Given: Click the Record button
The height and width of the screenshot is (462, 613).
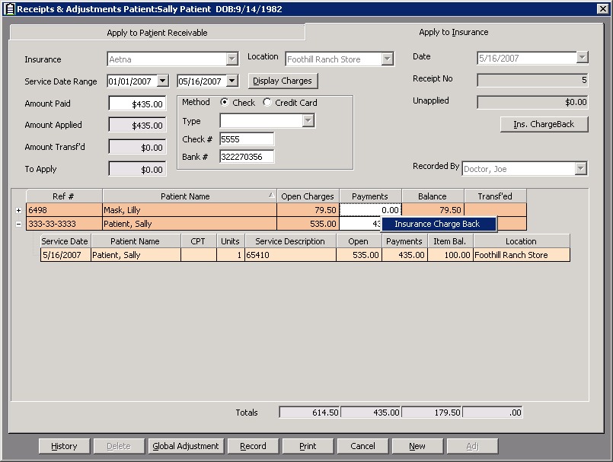Looking at the screenshot, I should click(x=252, y=447).
